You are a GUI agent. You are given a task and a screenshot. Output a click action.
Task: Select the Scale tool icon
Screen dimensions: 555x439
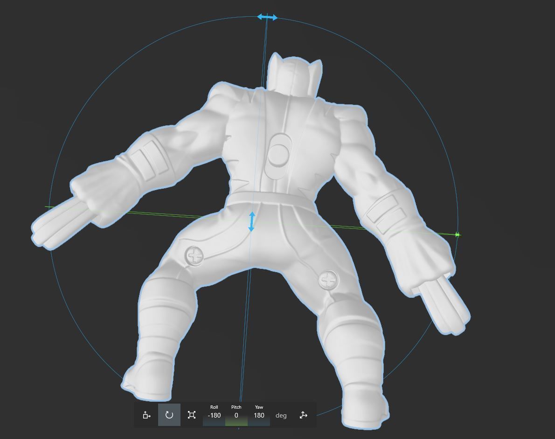pos(192,415)
